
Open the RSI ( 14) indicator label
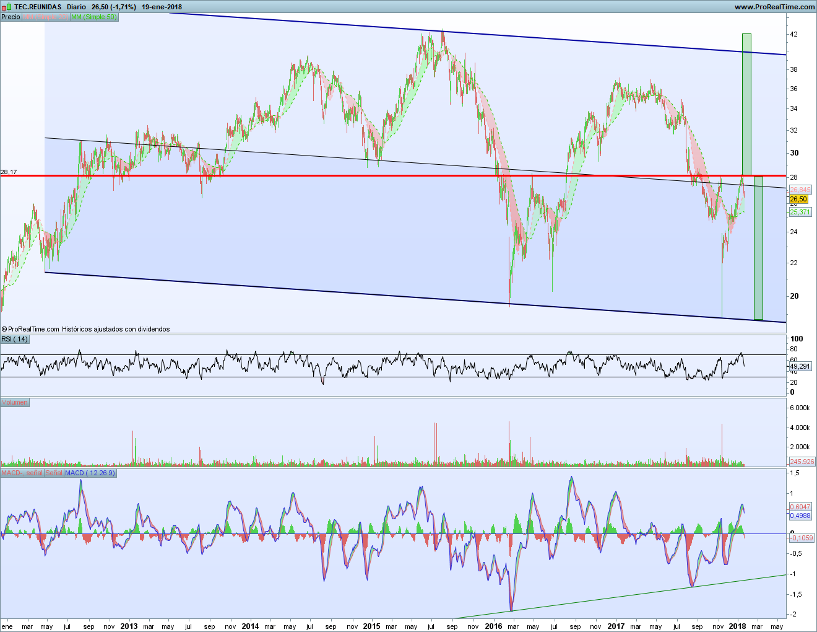[x=15, y=339]
